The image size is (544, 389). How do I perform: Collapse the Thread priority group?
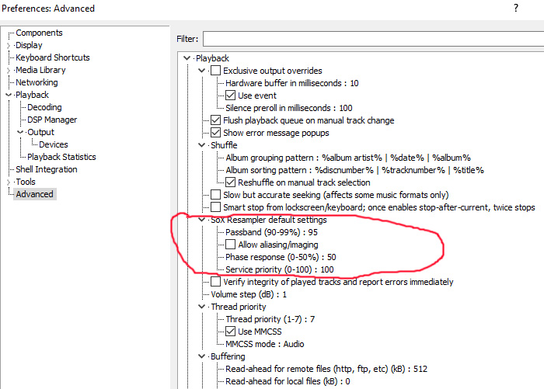tap(201, 307)
